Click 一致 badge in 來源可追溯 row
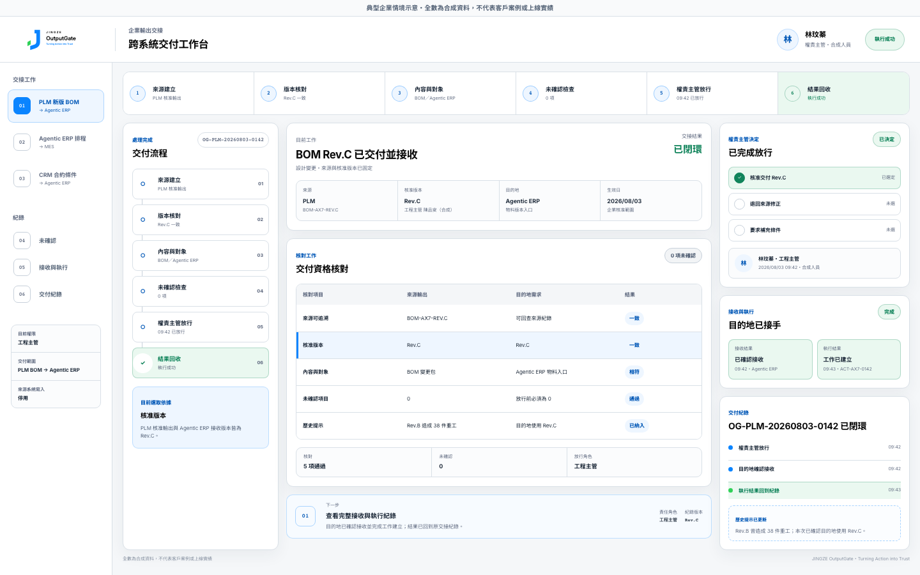 point(634,318)
